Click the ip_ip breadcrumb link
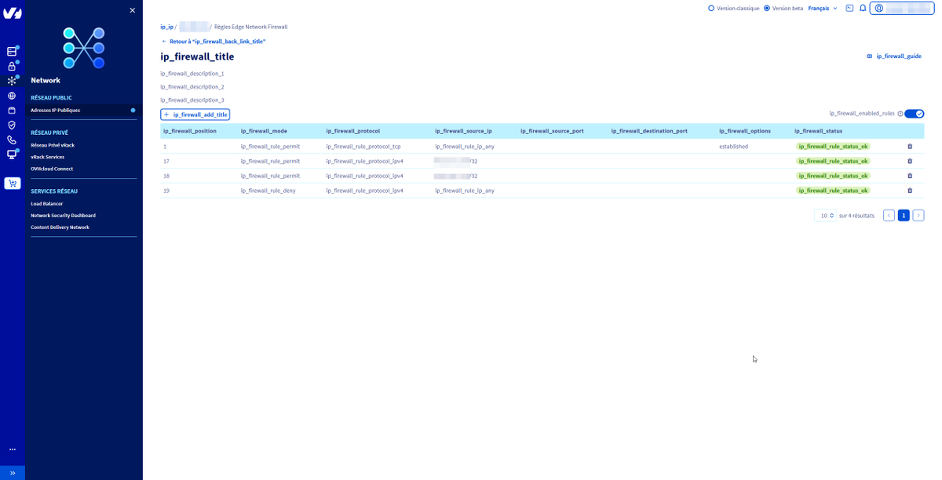 pyautogui.click(x=166, y=27)
